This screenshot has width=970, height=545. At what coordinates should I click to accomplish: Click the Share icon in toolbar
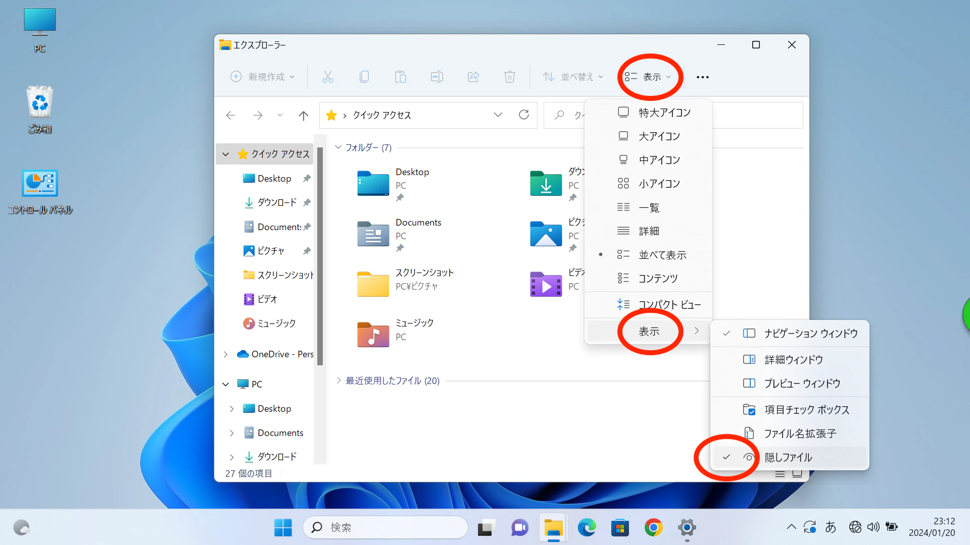(x=473, y=77)
